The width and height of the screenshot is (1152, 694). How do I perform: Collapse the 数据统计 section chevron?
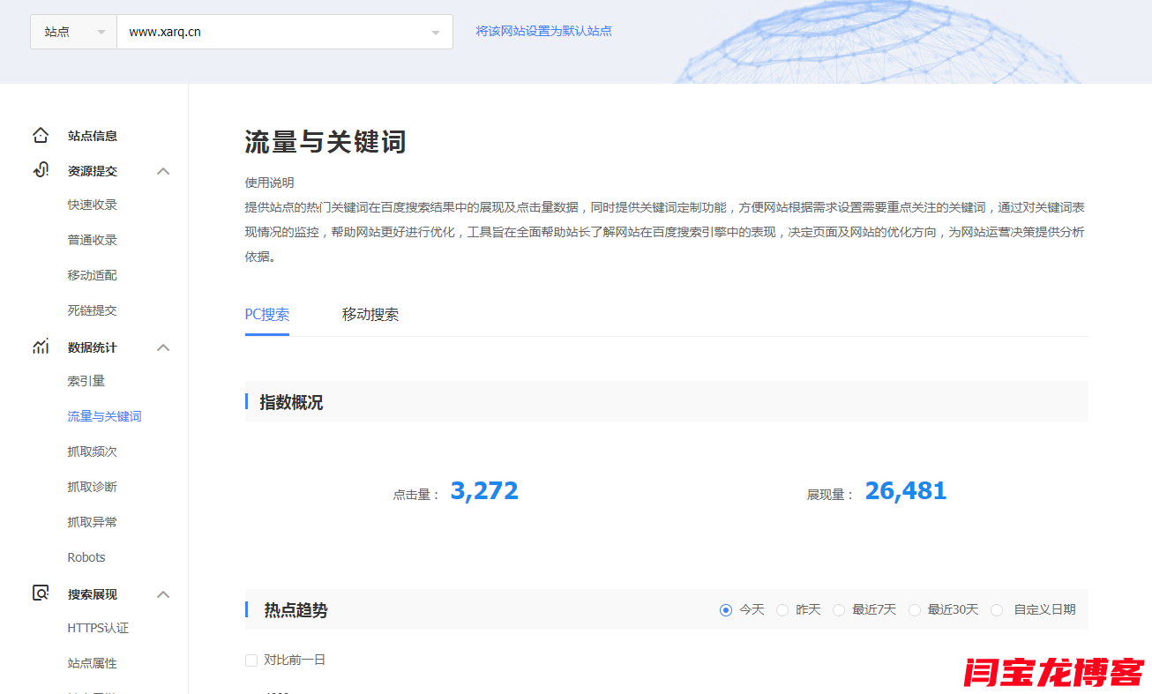tap(163, 347)
